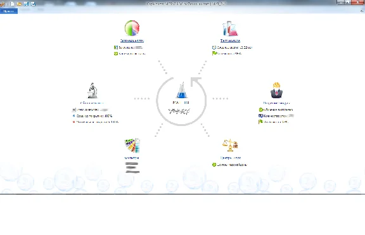365x235 pixels.
Task: Follow the underlined link below lab flasks
Action: click(230, 41)
